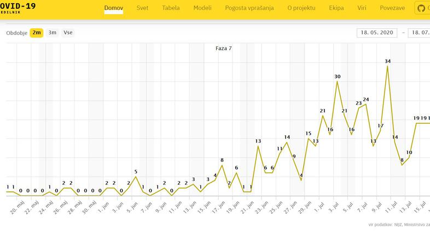
Task: Click the data point labeled 30
Action: tap(338, 82)
